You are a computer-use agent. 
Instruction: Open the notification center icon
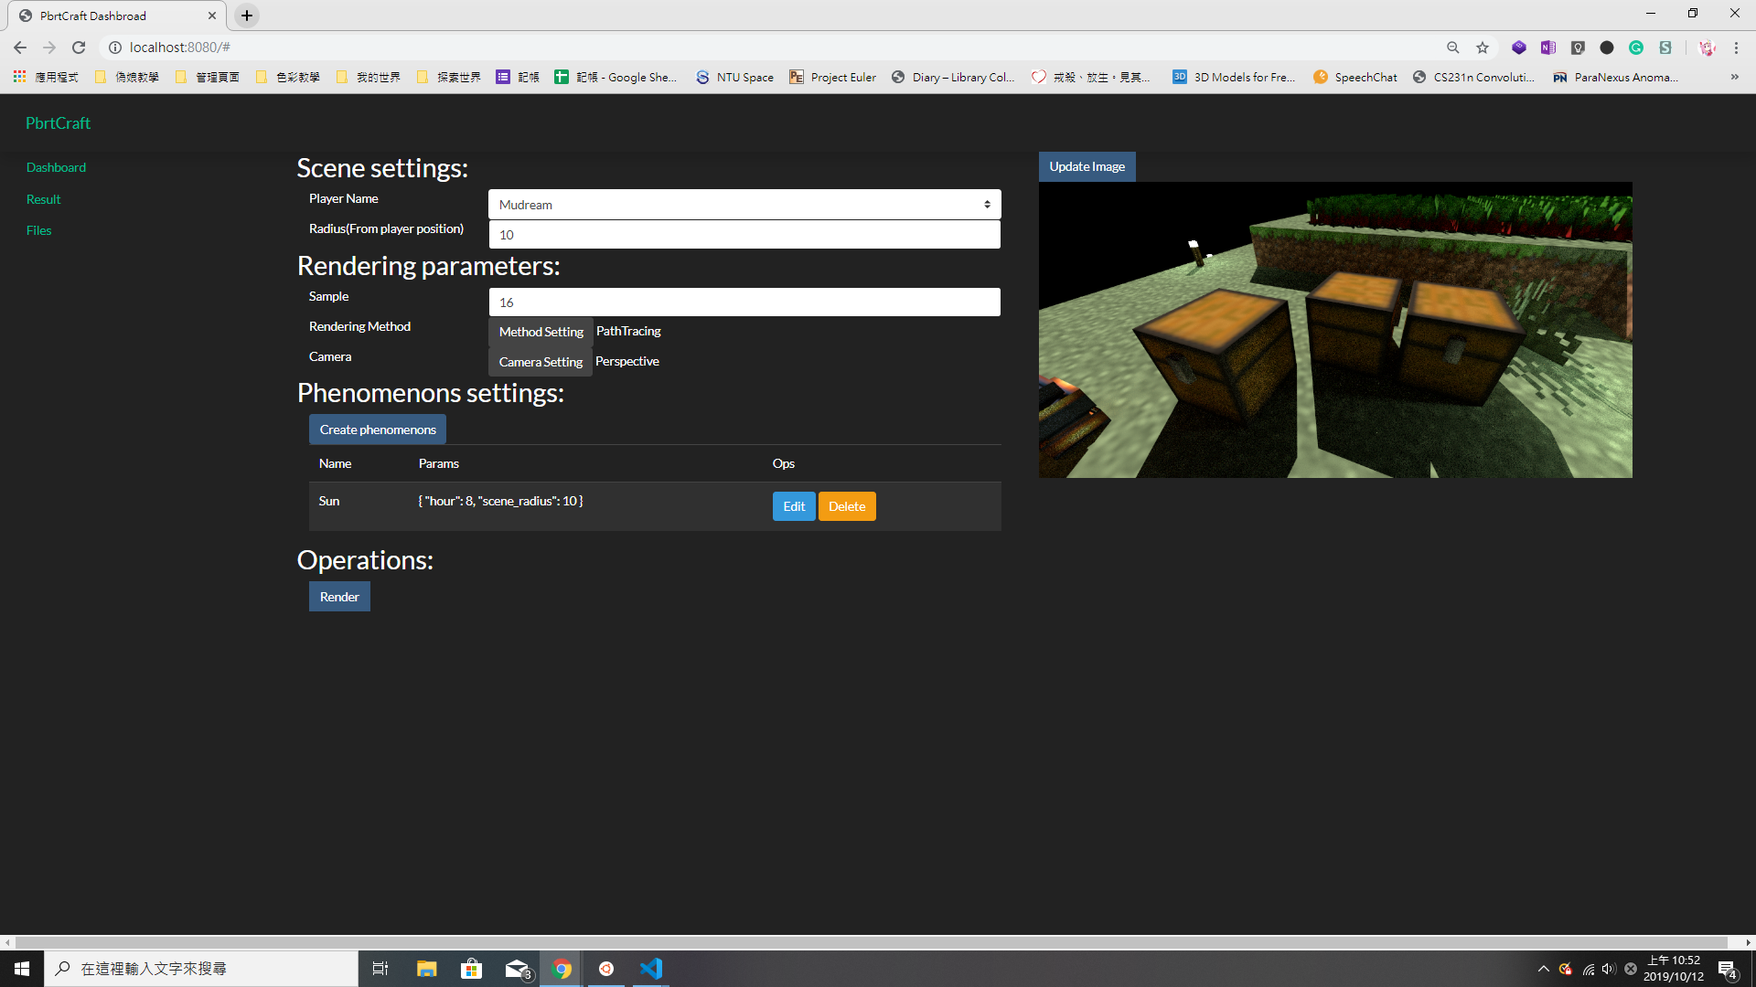1728,969
